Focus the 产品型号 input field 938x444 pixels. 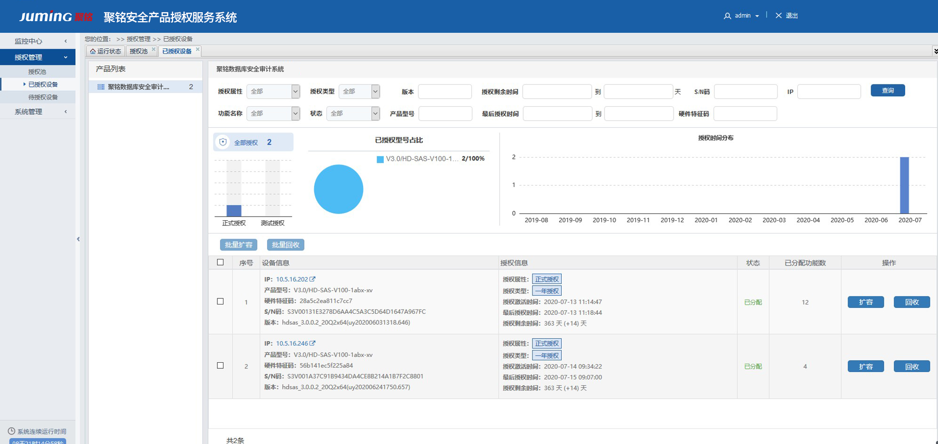[445, 113]
